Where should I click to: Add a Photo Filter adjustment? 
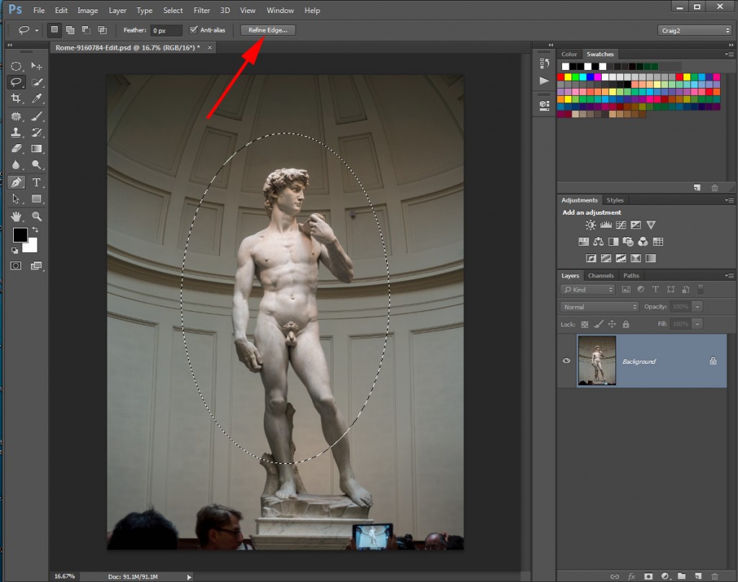[x=628, y=242]
